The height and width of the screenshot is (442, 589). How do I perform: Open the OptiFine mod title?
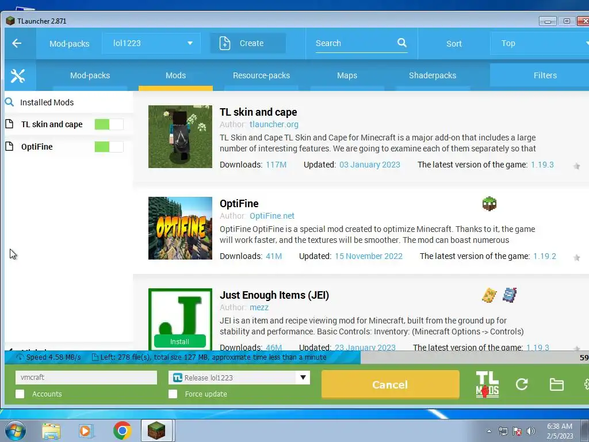point(239,204)
